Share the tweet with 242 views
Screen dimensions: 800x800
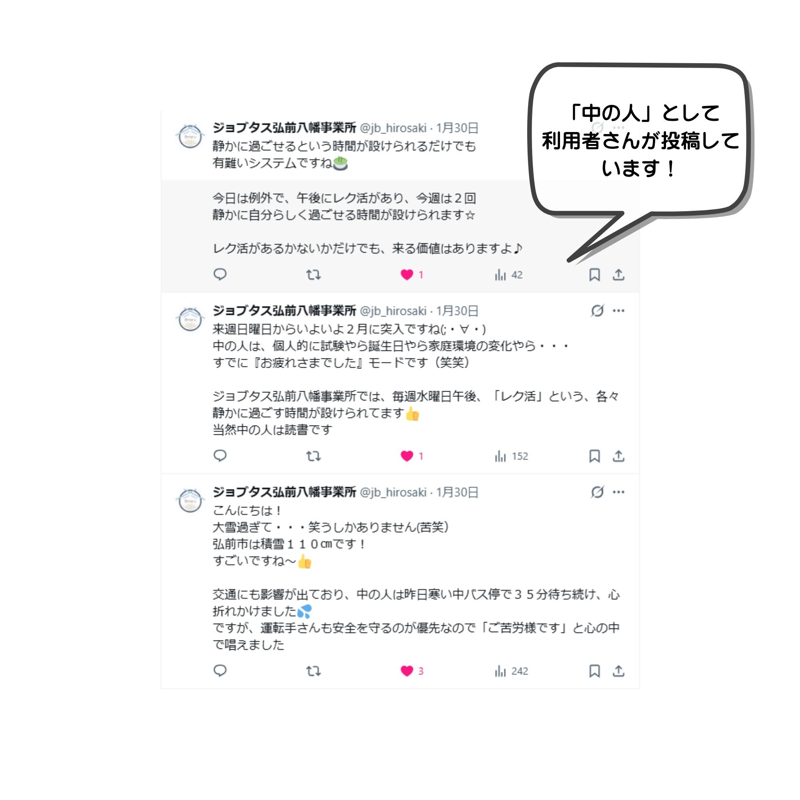619,671
